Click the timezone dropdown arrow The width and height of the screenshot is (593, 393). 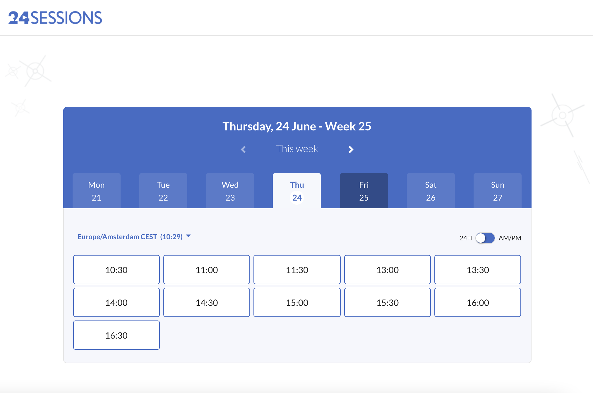coord(188,236)
